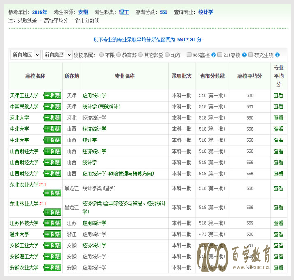Open the 所有类型 type dropdown
Image resolution: width=294 pixels, height=280 pixels.
[x=57, y=55]
